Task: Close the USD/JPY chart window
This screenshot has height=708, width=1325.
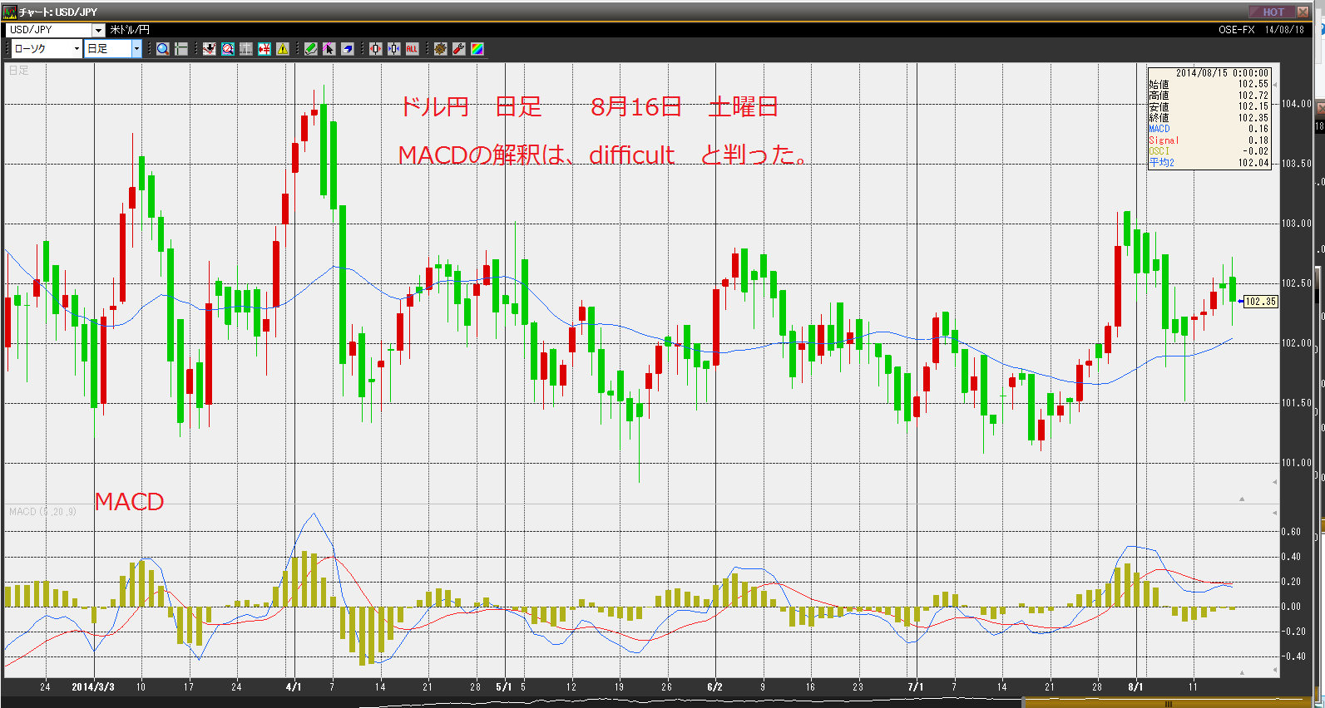Action: 1303,12
